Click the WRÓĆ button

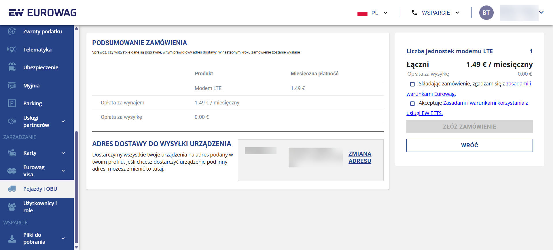[469, 145]
